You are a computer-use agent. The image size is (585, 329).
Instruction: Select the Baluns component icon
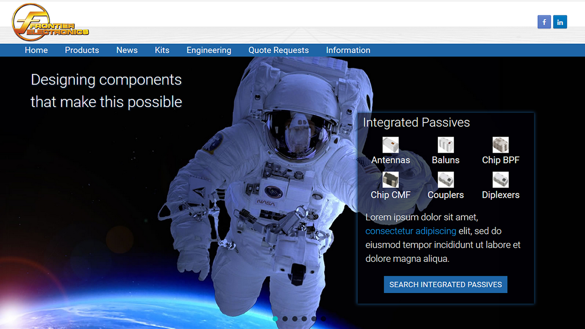[x=445, y=145]
